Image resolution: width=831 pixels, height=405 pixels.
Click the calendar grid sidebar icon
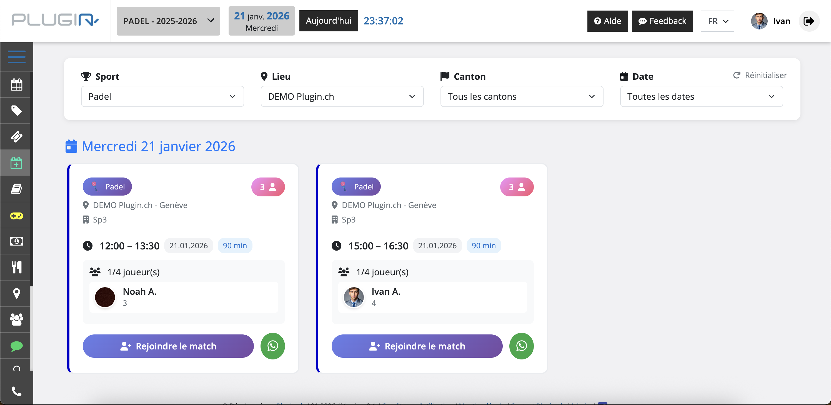tap(16, 84)
